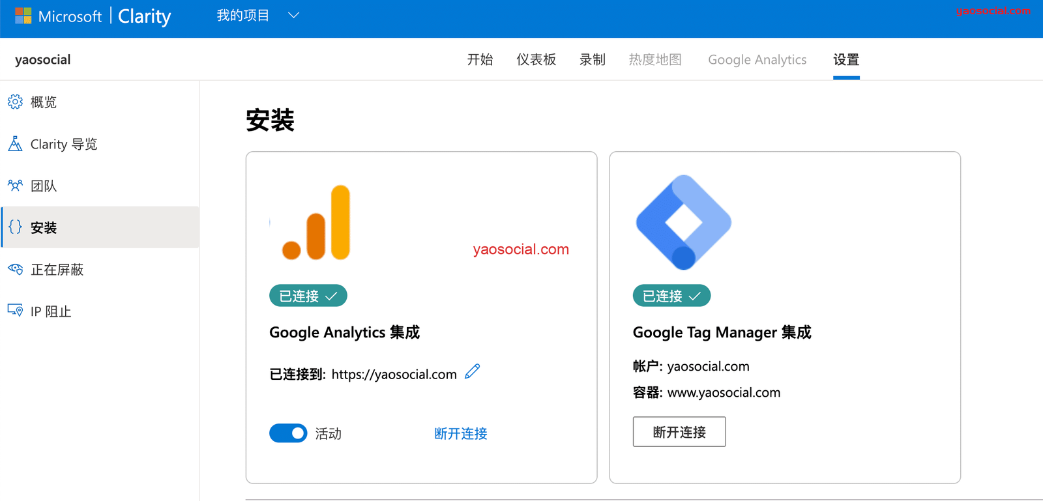The width and height of the screenshot is (1043, 501).
Task: Click the yaosocial project name
Action: [x=43, y=60]
